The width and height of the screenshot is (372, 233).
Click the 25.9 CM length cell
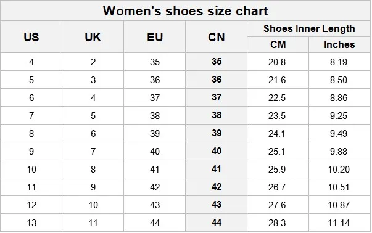point(277,170)
